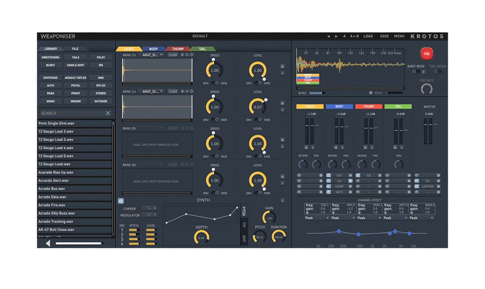Solo the Tail mixer channel
Image resolution: width=485 pixels, height=289 pixels.
(401, 148)
